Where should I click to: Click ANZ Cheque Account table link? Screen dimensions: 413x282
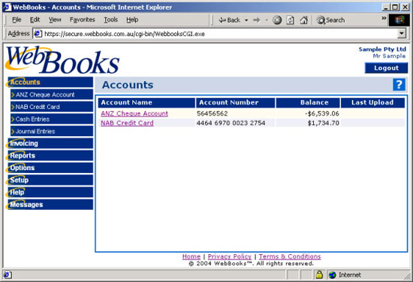[x=134, y=114]
